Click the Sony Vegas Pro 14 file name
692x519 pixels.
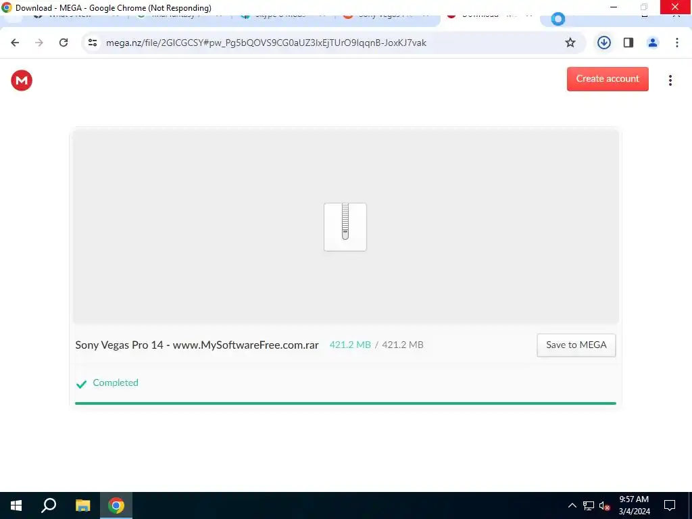[x=197, y=345]
